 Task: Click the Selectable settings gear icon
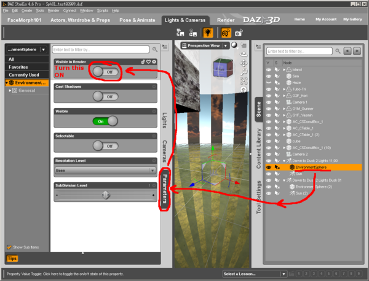point(154,136)
